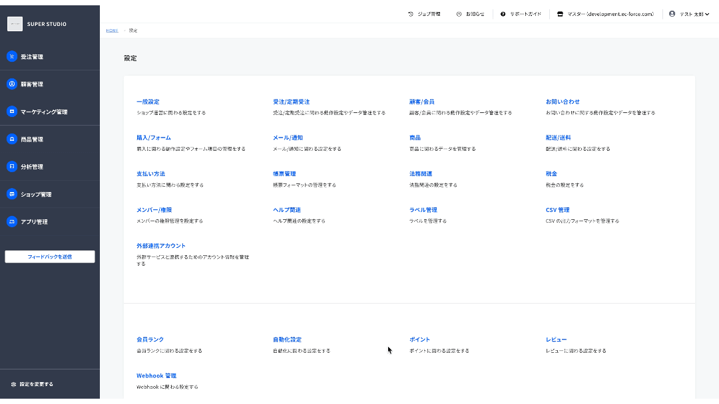Click the 設定 page heading text
Screen dimensions: 719x404
tap(130, 58)
